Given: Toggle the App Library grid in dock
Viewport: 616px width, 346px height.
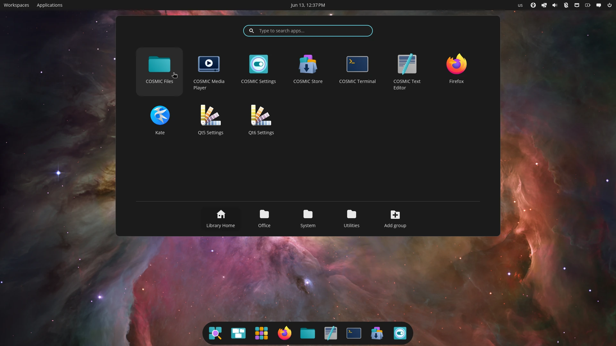Looking at the screenshot, I should [x=261, y=333].
